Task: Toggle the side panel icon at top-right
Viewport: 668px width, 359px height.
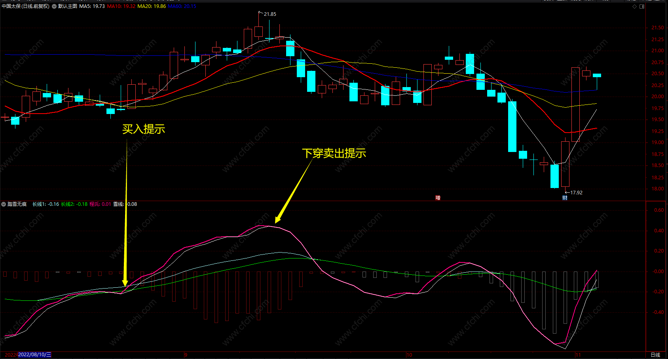Action: 642,6
